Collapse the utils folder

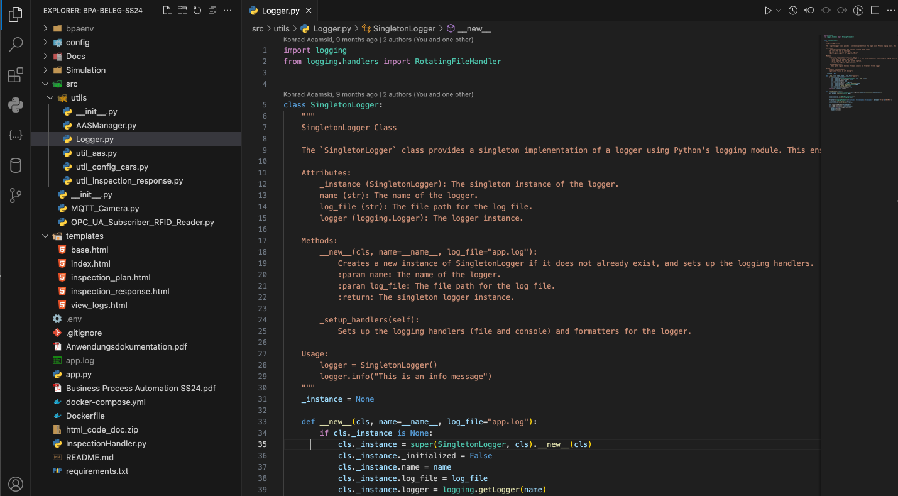136,97
